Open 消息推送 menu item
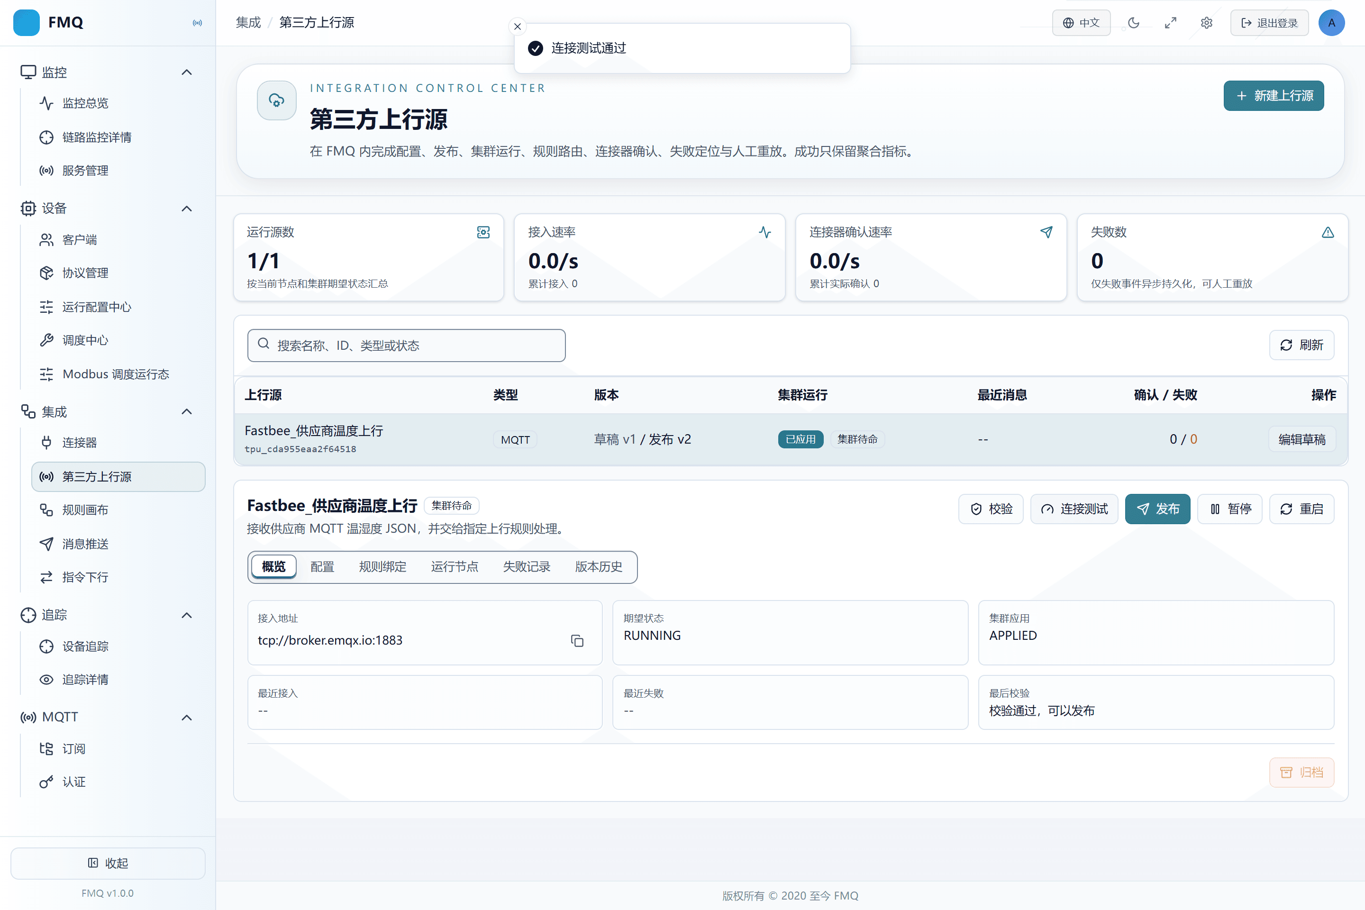Viewport: 1365px width, 910px height. coord(118,544)
